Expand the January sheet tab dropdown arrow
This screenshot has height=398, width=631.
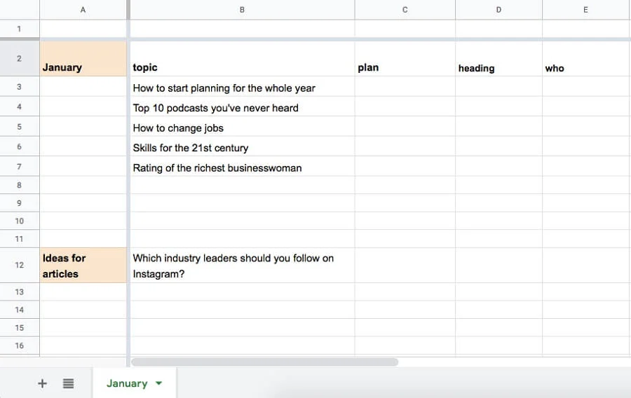pos(158,383)
